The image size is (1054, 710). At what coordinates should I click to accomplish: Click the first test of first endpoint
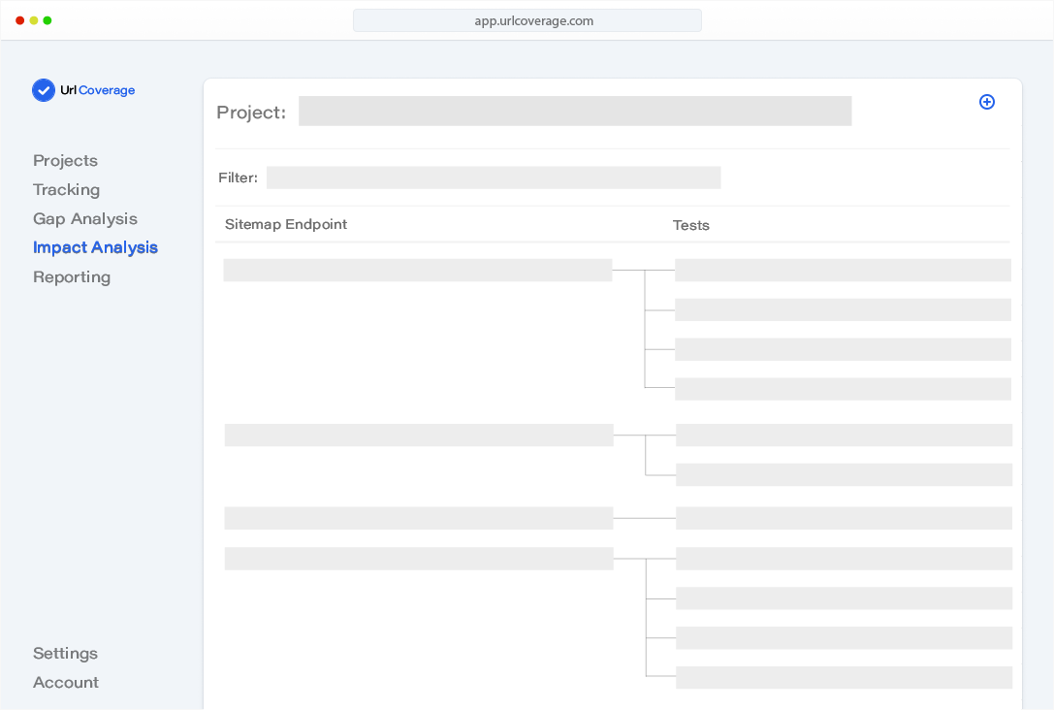(843, 270)
